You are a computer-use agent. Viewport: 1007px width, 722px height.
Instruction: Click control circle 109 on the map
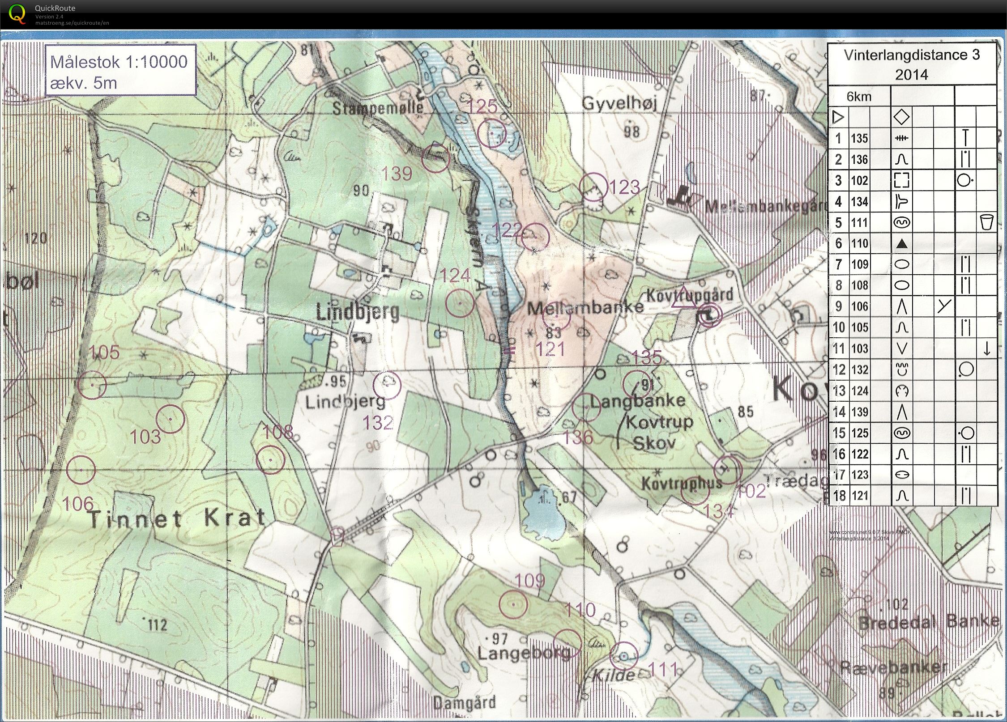[513, 604]
